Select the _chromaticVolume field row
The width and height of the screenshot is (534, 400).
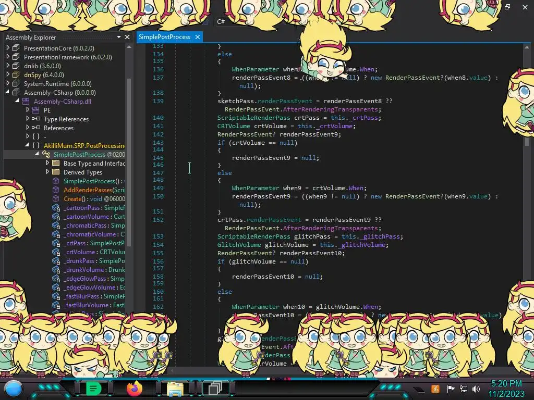[x=88, y=234]
